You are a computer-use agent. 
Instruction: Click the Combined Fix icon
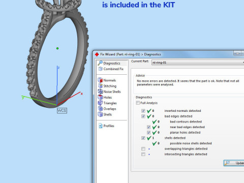[100, 69]
